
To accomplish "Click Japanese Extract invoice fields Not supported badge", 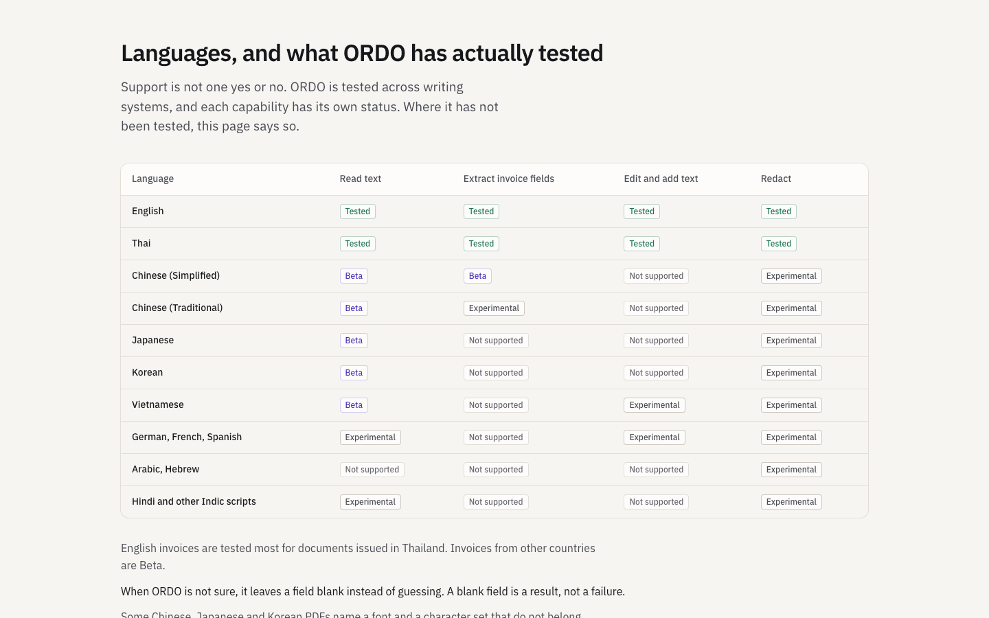I will pyautogui.click(x=496, y=341).
